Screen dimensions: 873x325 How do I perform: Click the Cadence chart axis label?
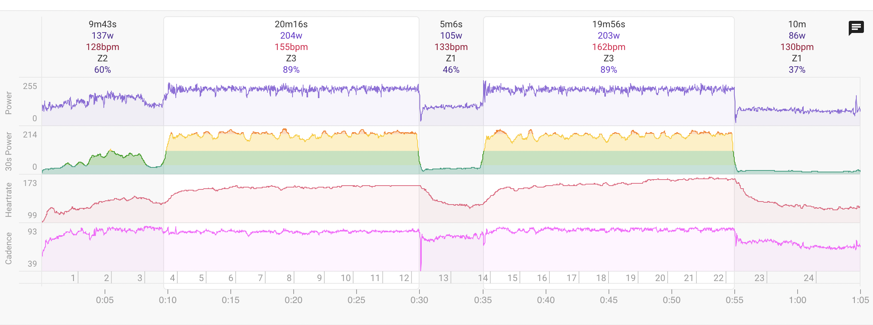(x=8, y=248)
